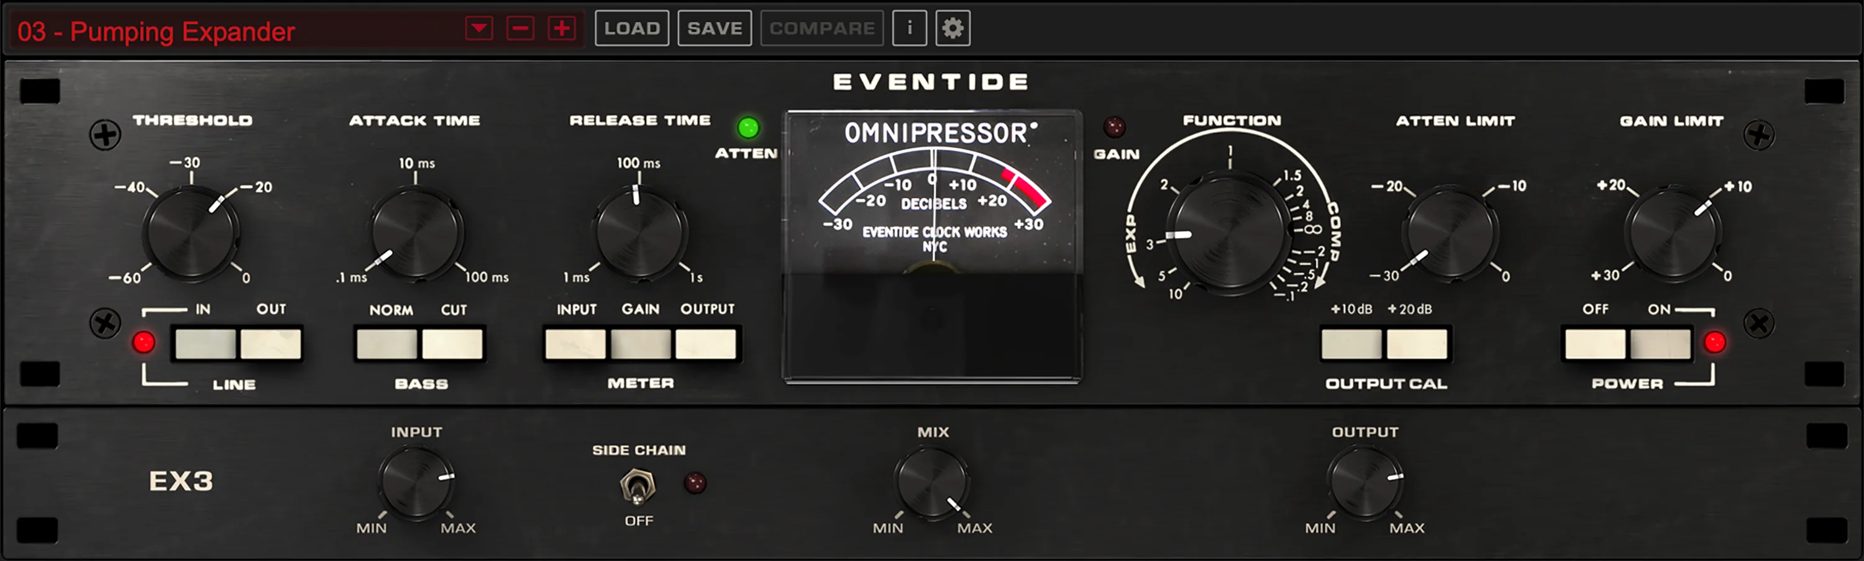Open the plugin settings gear icon
The width and height of the screenshot is (1864, 561).
[x=953, y=28]
